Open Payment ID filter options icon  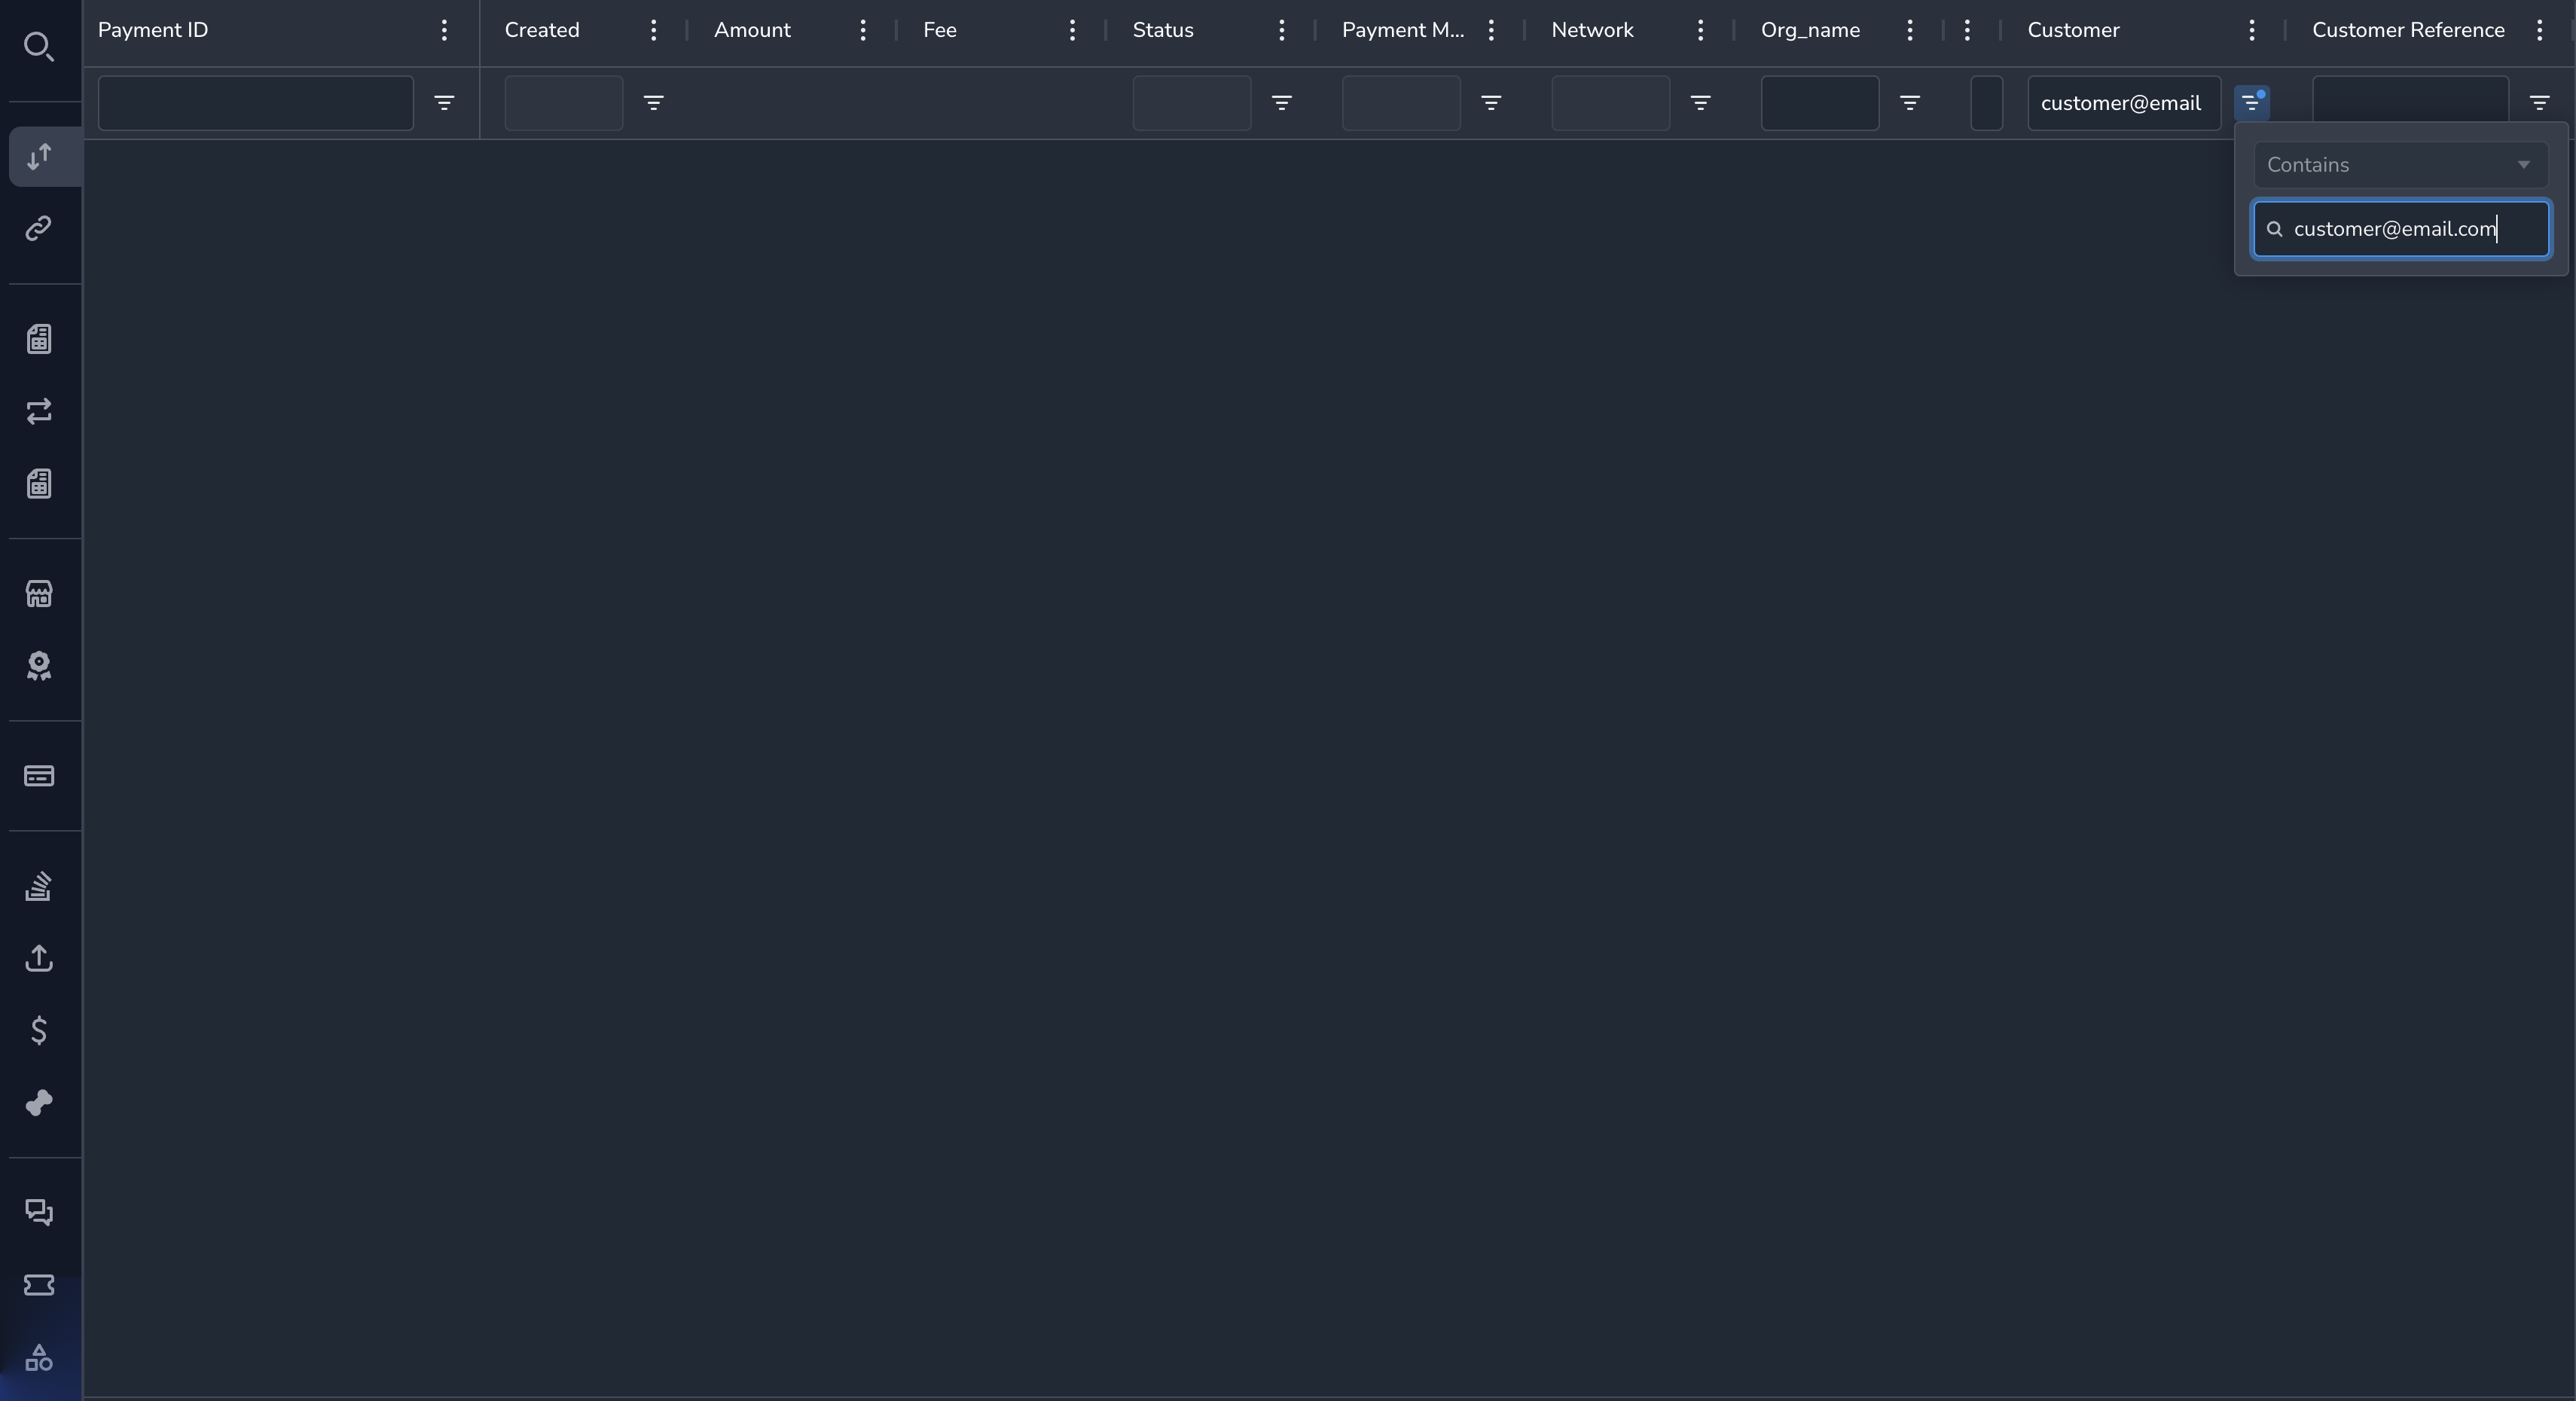coord(444,103)
